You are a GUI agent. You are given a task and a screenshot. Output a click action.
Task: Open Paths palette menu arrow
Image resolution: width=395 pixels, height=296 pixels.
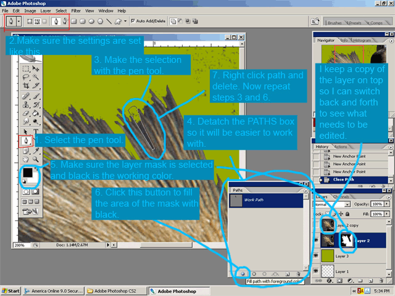click(306, 191)
